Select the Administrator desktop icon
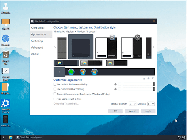The width and height of the screenshot is (187, 140). (6, 8)
